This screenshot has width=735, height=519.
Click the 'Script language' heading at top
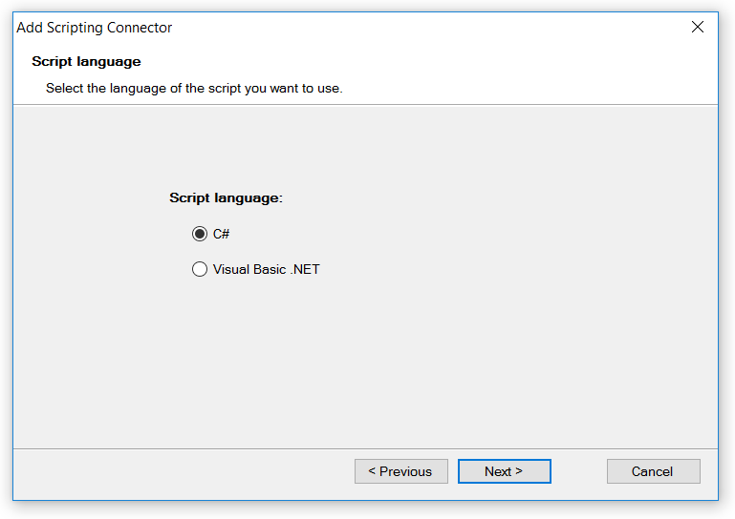86,62
